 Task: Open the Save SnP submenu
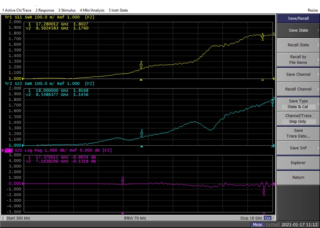[298, 148]
